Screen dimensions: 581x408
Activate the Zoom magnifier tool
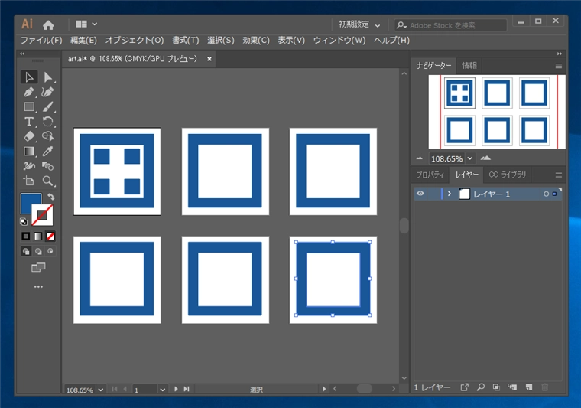point(48,181)
